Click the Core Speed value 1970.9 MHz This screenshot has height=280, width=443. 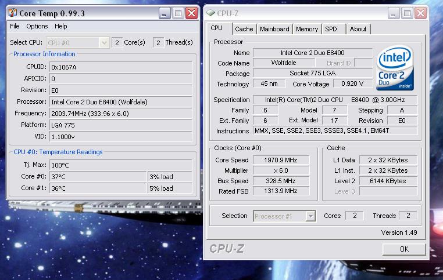[x=281, y=160]
